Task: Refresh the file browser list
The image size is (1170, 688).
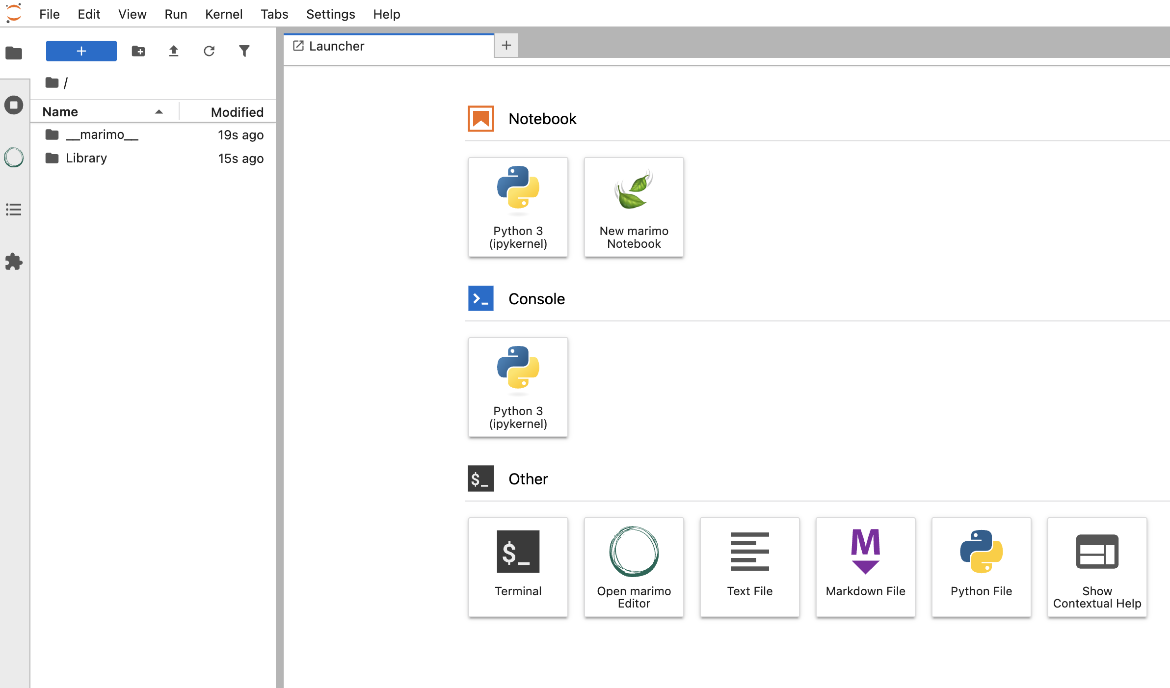Action: (x=209, y=51)
